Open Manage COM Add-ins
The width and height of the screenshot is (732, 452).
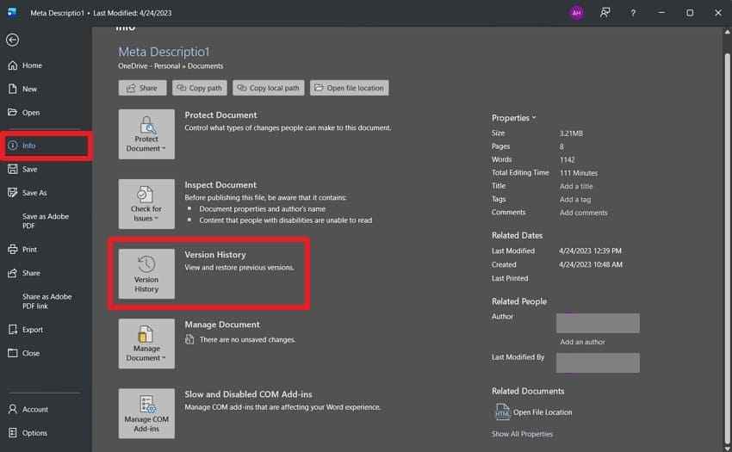coord(146,414)
